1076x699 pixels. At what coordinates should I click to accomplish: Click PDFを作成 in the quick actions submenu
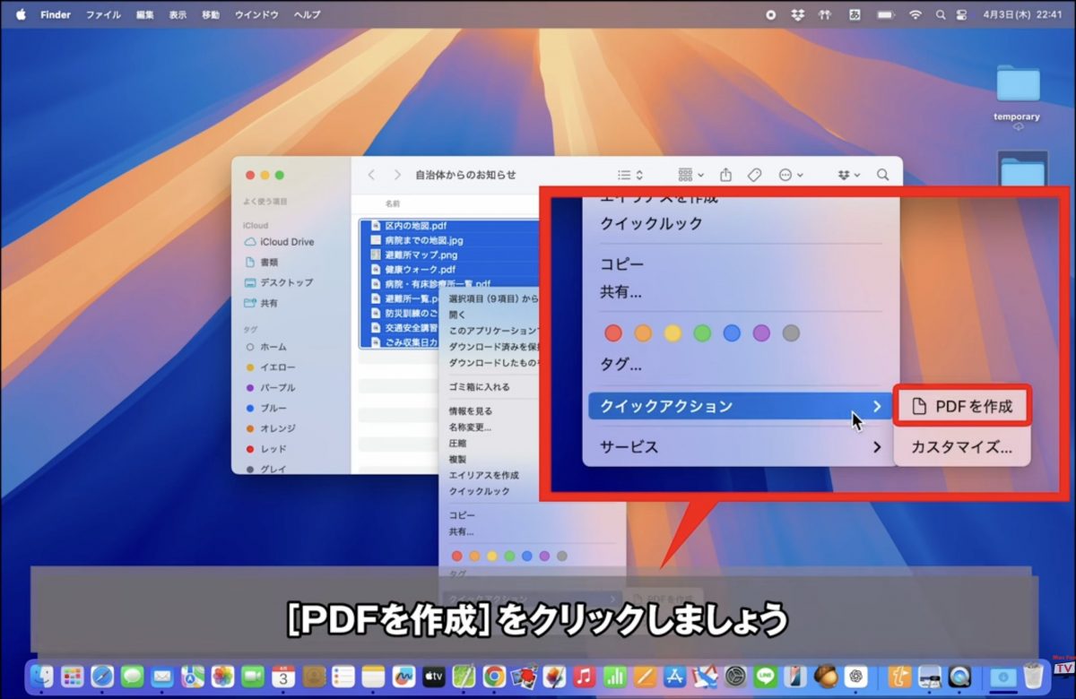click(x=962, y=406)
